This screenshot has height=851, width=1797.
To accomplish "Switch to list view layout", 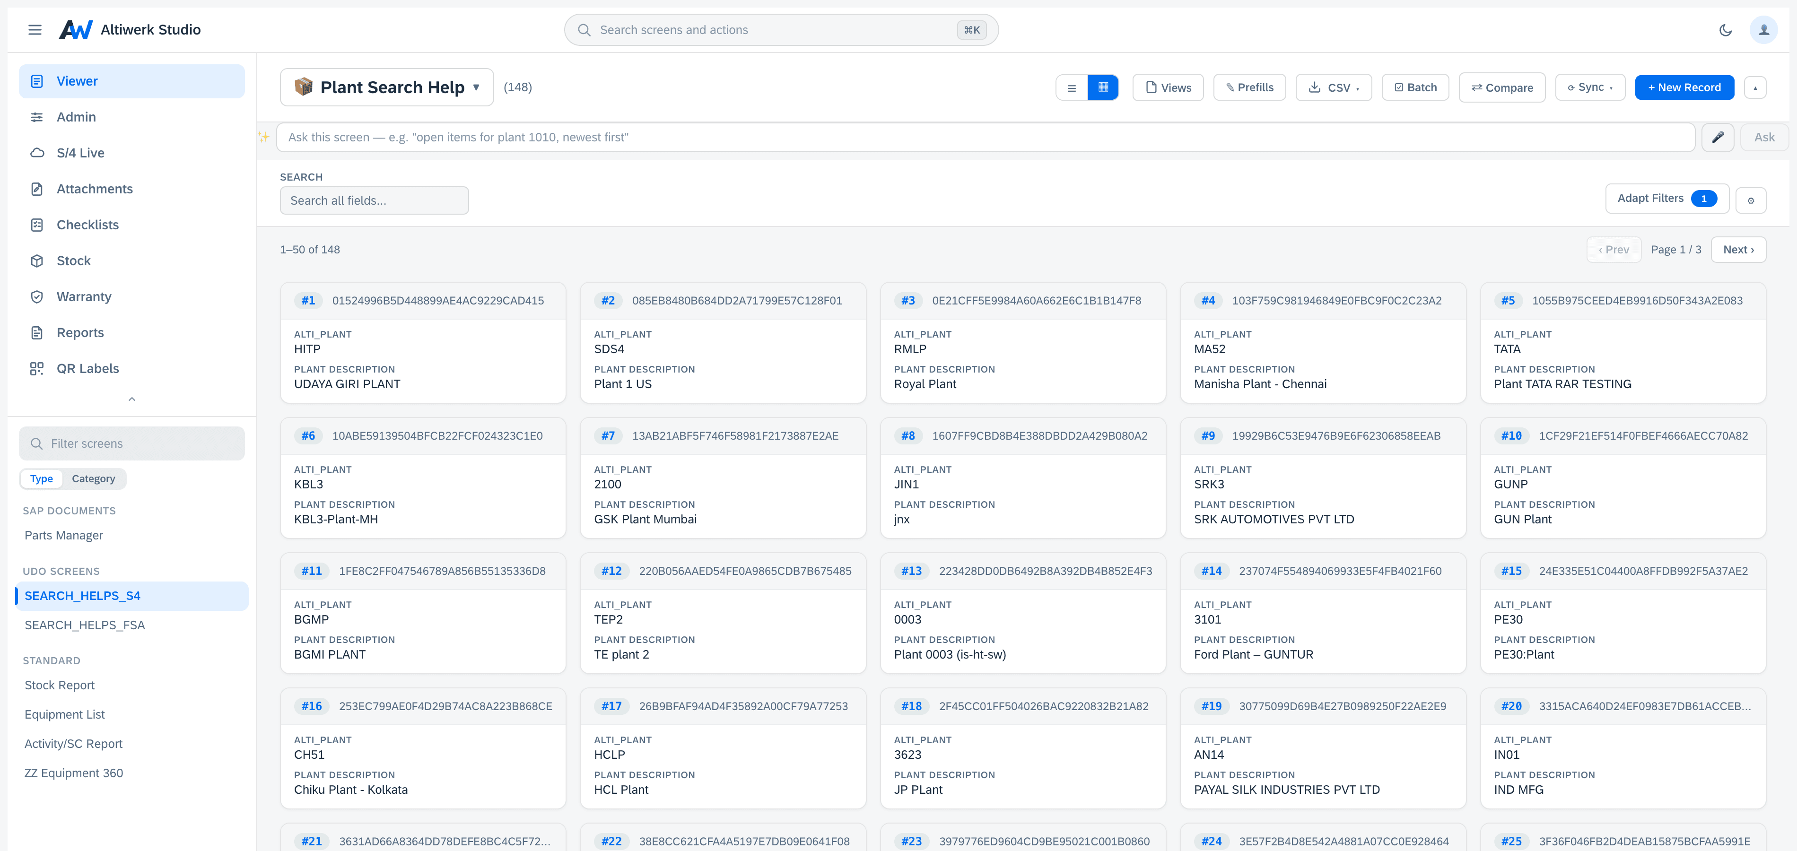I will (x=1072, y=88).
